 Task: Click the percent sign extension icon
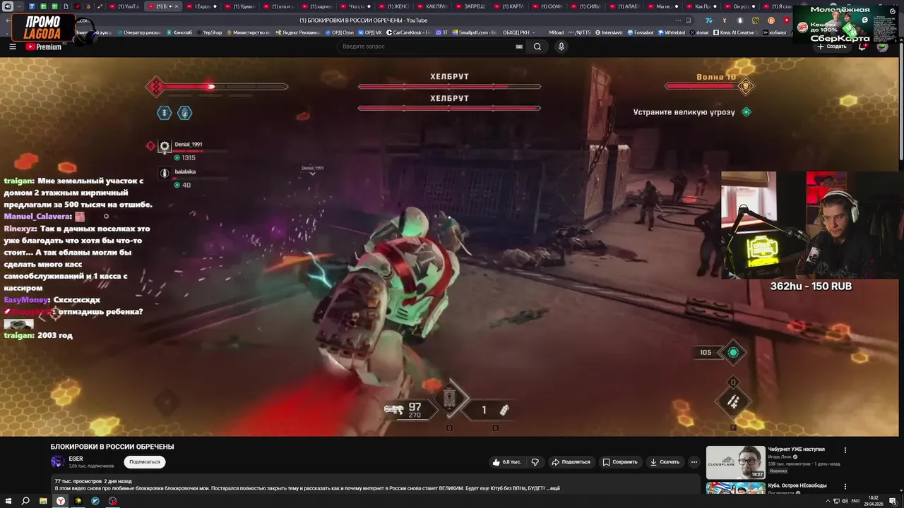pos(756,20)
